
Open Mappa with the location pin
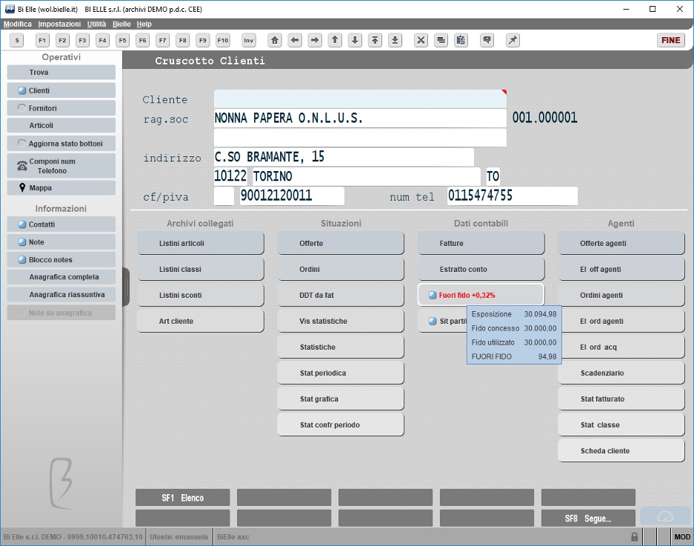point(61,187)
